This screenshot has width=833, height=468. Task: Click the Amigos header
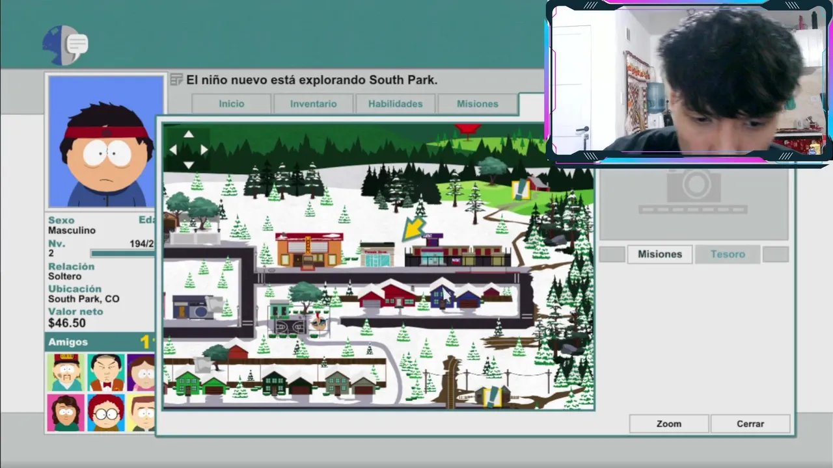[100, 342]
